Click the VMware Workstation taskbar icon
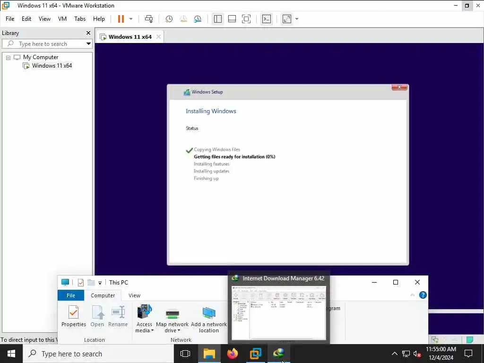Image resolution: width=484 pixels, height=363 pixels. point(256,354)
